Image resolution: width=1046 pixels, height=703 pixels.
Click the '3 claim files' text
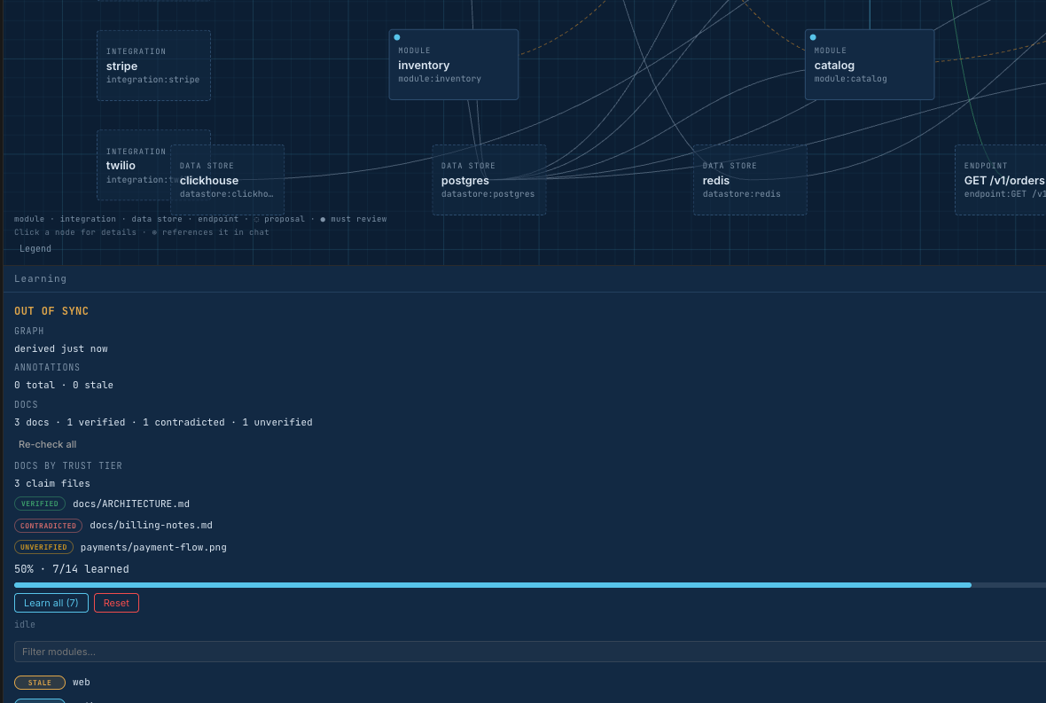[52, 483]
